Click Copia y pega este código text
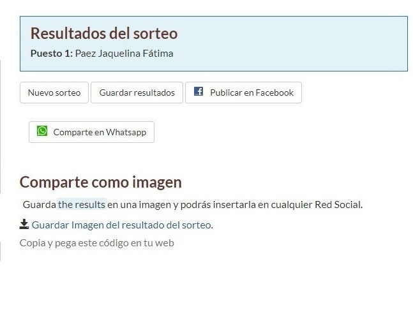Screen dimensions: 413x312 96,242
